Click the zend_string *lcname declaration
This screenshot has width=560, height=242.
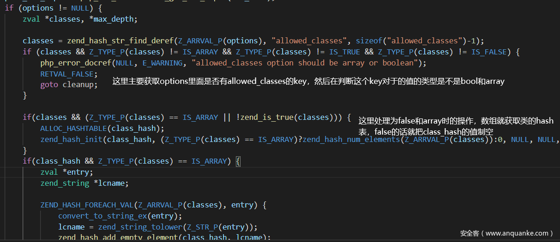[x=84, y=183]
